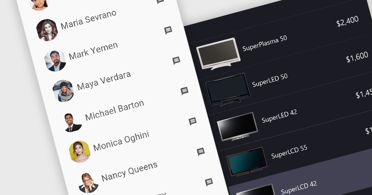
Task: Click Nancy Queens' avatar photo
Action: (88, 182)
